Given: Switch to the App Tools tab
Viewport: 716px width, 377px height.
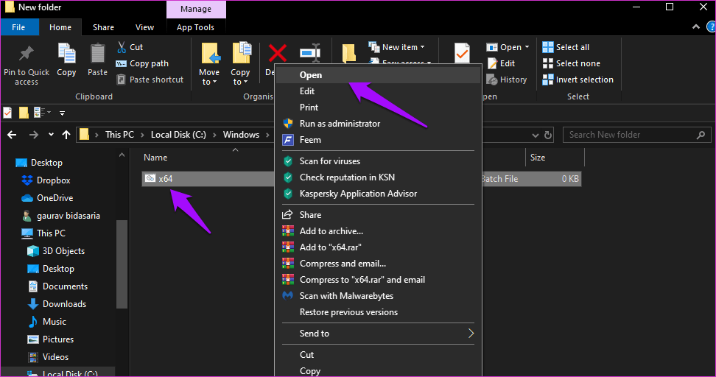Looking at the screenshot, I should [195, 27].
